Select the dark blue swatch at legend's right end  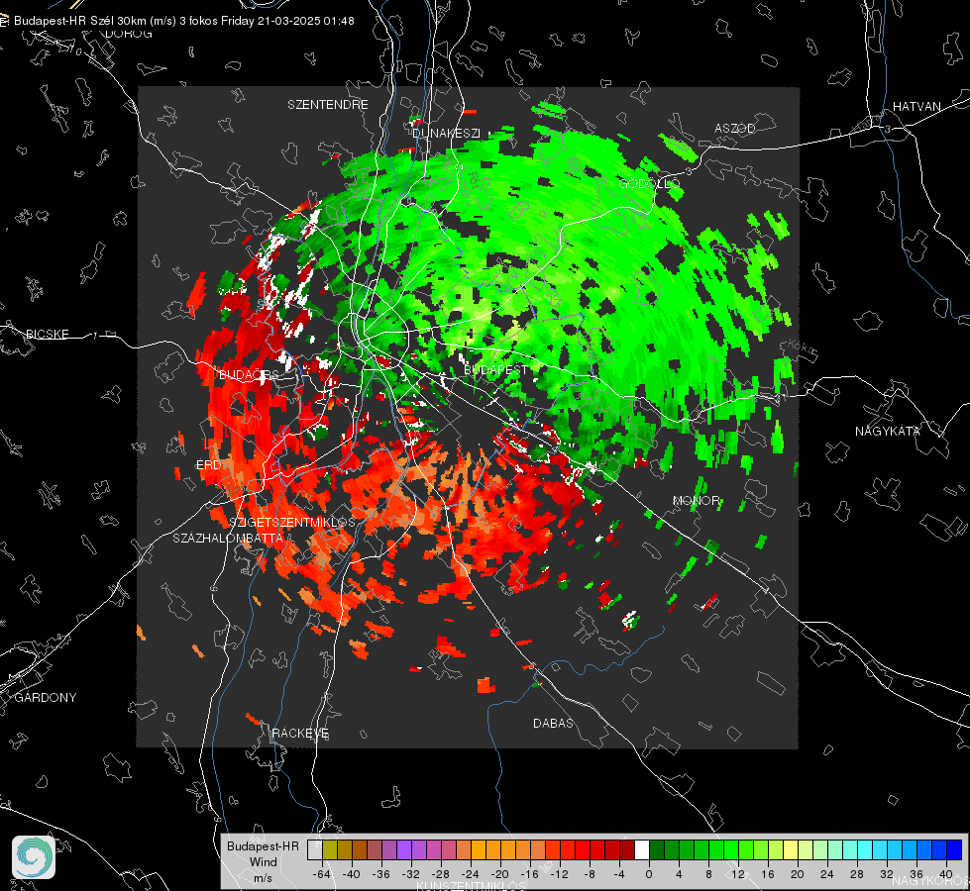(x=954, y=850)
